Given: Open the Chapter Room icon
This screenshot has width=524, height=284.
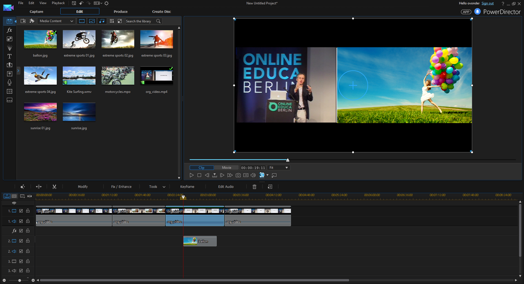Looking at the screenshot, I should coord(10,91).
